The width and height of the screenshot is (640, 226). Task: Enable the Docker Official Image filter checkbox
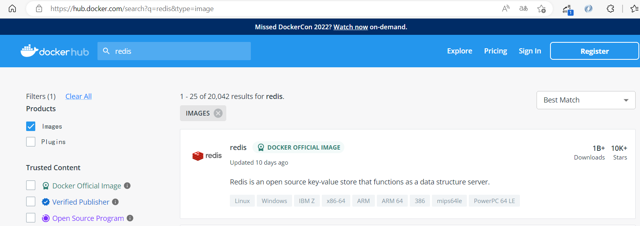31,186
